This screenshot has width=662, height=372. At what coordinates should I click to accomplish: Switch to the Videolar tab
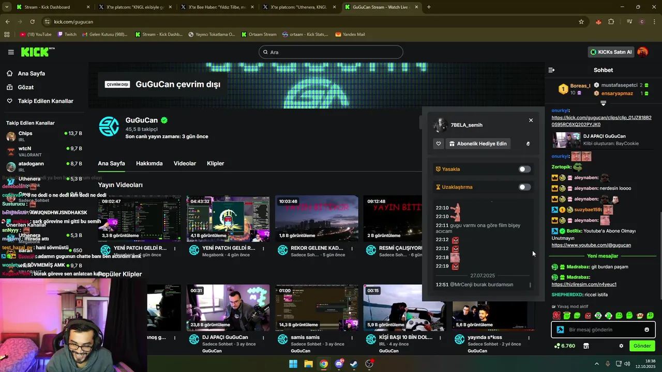[185, 163]
